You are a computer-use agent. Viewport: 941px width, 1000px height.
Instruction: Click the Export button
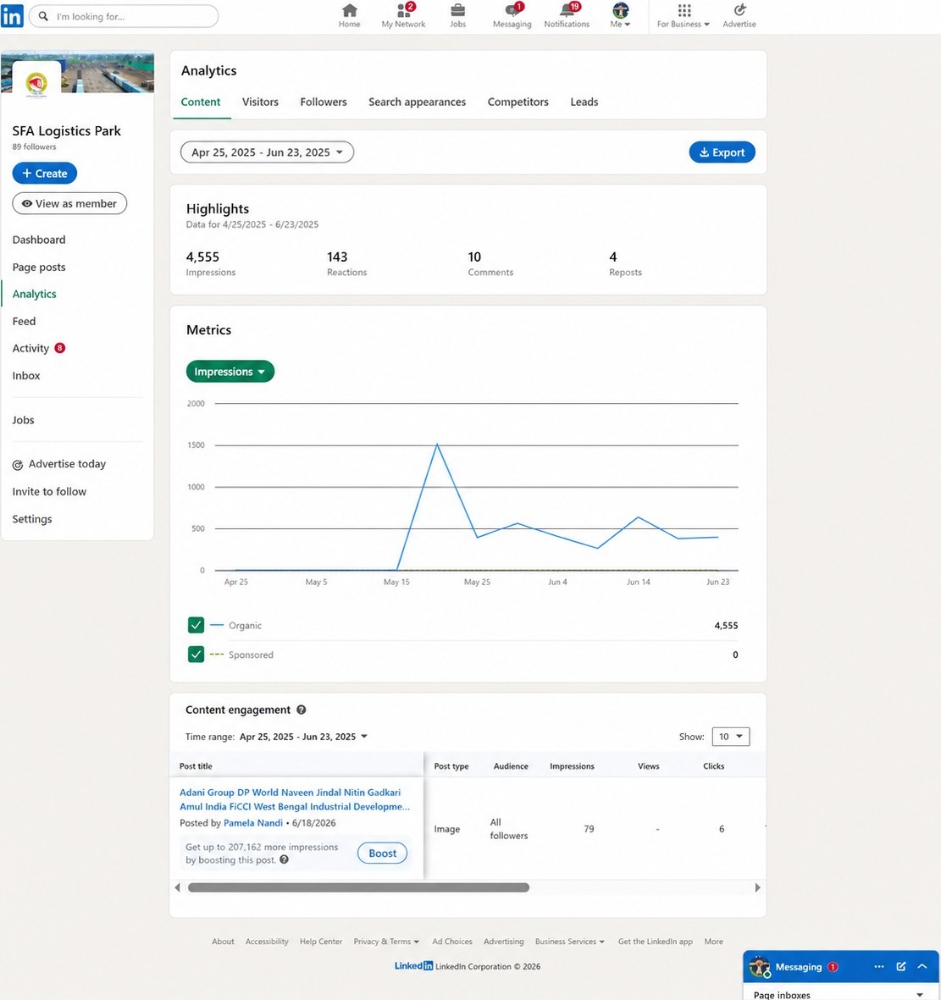(x=722, y=152)
